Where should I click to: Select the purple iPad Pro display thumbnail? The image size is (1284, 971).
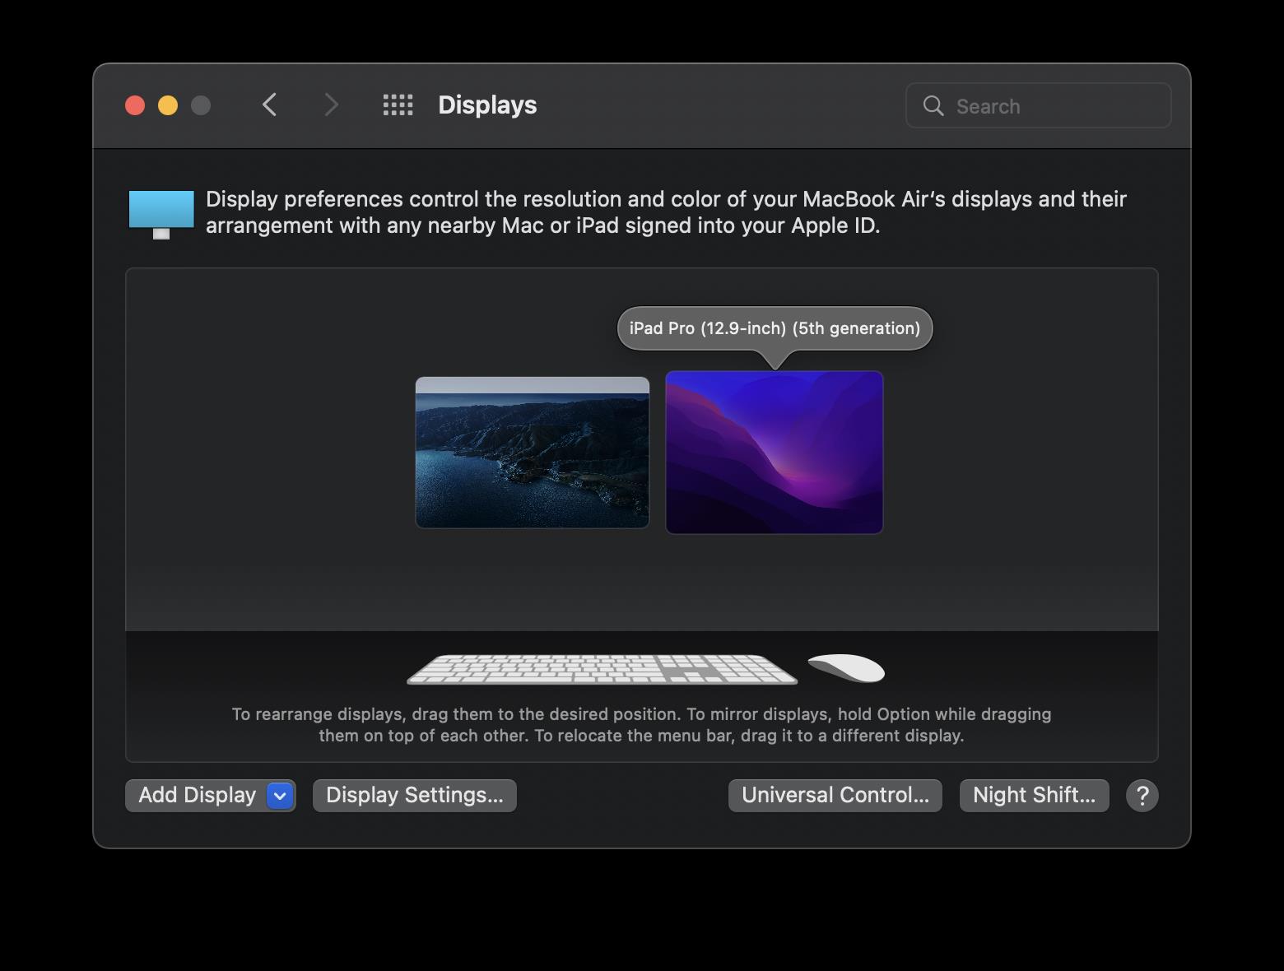[x=774, y=453]
